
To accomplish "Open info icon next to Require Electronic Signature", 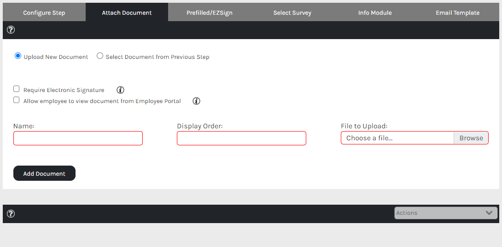I will coord(121,90).
